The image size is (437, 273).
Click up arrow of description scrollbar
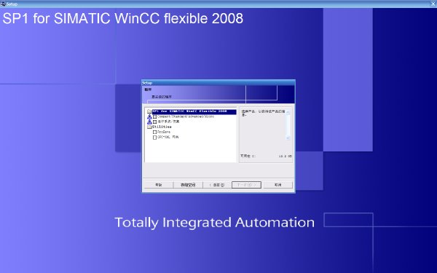288,113
